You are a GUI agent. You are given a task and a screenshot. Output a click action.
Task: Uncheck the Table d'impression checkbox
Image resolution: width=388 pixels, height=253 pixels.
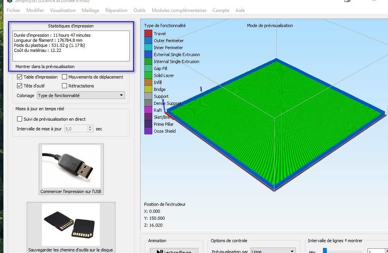(19, 77)
